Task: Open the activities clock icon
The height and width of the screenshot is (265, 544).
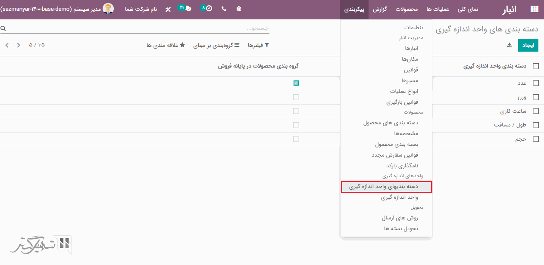Action: (209, 9)
